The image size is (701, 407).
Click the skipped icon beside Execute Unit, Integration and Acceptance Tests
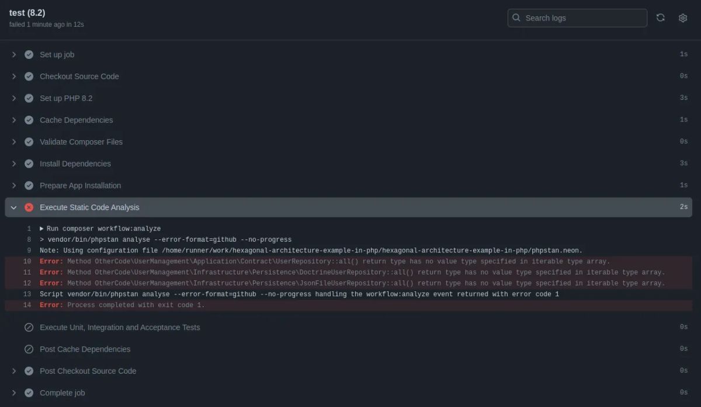tap(29, 327)
